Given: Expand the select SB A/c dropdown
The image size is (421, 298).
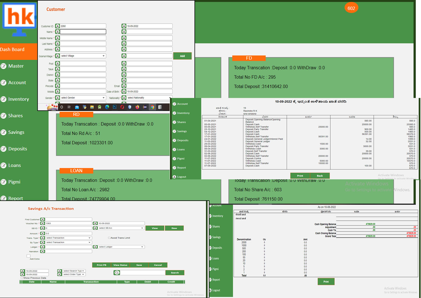Looking at the screenshot, I should [121, 228].
